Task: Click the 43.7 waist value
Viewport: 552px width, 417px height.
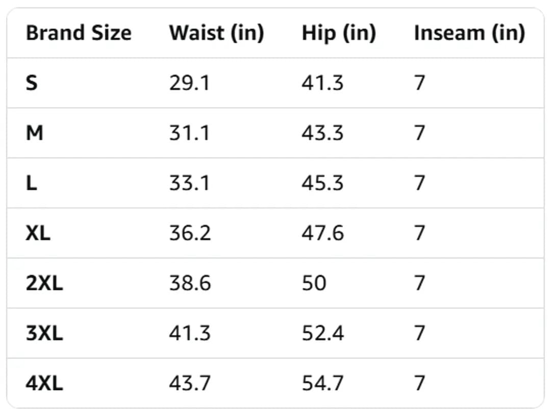Action: click(190, 383)
